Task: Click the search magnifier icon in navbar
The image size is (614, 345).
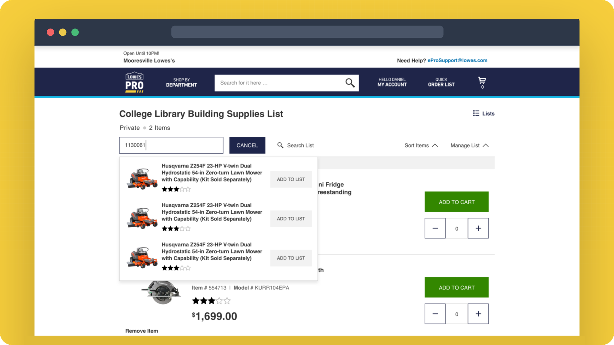Action: pyautogui.click(x=350, y=82)
